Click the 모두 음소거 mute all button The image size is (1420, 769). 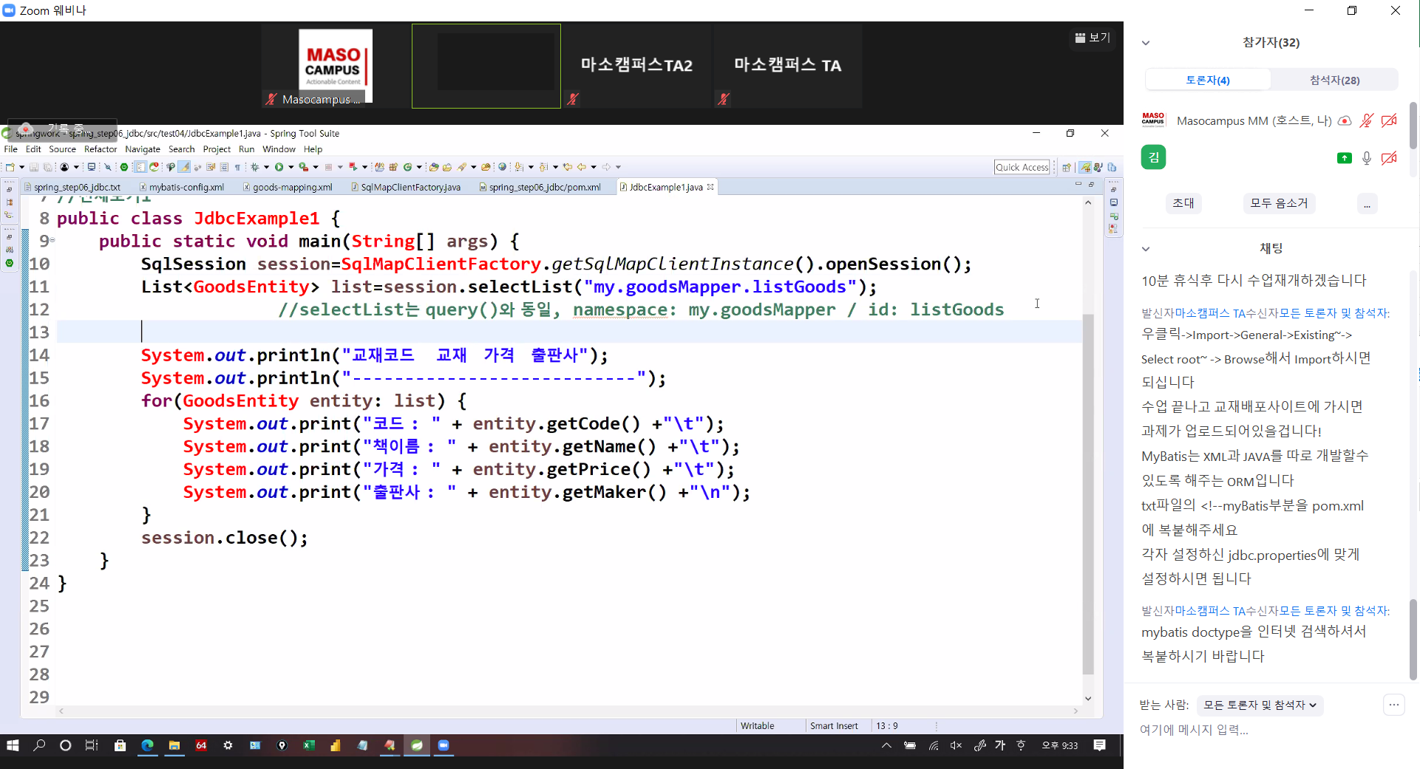tap(1279, 203)
